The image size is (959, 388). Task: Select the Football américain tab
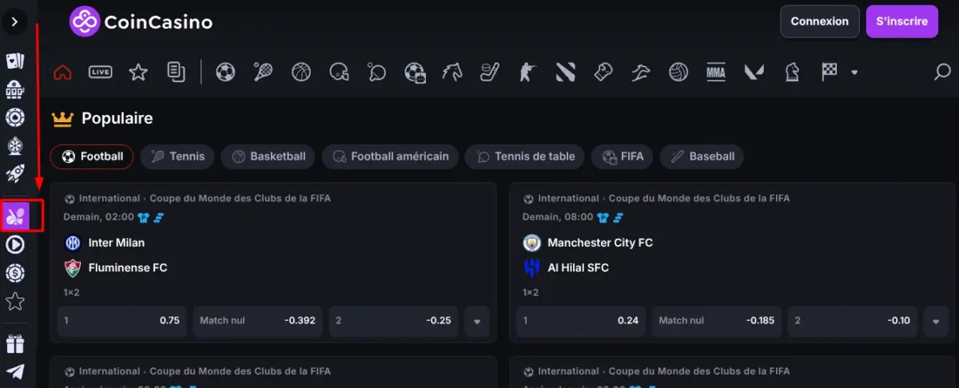pyautogui.click(x=390, y=156)
